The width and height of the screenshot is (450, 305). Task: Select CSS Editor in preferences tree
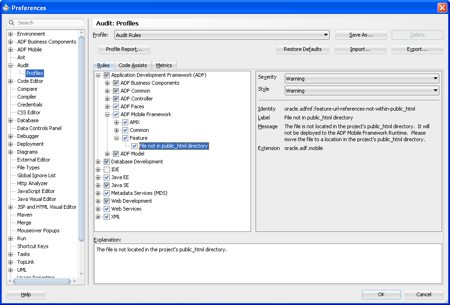29,113
